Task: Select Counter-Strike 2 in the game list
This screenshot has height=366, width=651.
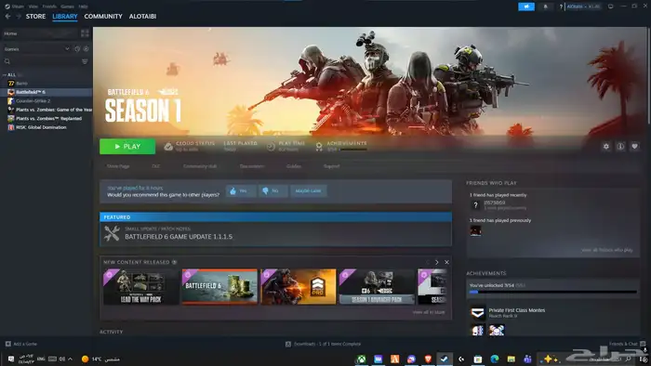Action: [46, 100]
